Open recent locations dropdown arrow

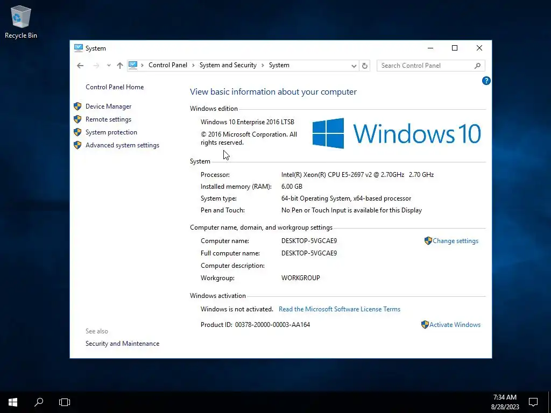pyautogui.click(x=109, y=65)
